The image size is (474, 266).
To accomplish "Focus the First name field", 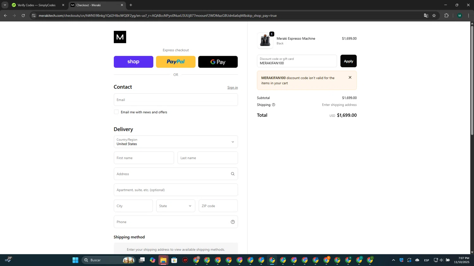I will click(x=144, y=158).
